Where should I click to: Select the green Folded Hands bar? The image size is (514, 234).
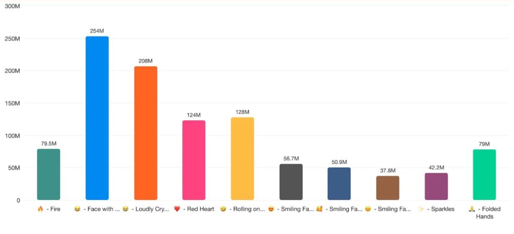[484, 175]
